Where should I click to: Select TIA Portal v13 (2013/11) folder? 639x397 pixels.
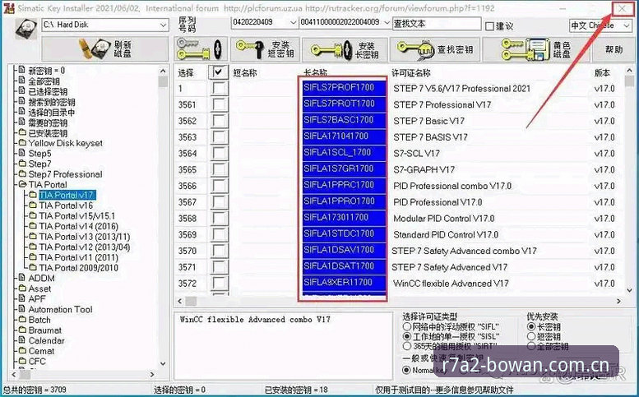pos(85,237)
